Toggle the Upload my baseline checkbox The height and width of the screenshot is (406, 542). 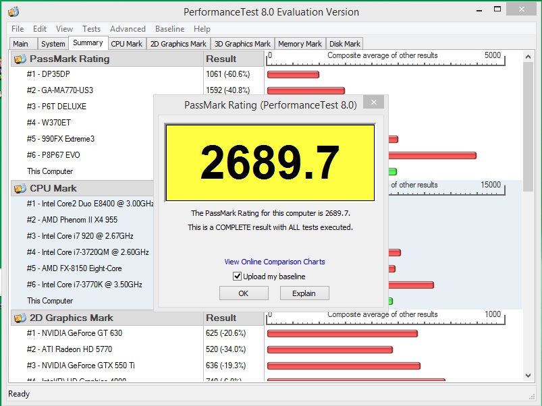237,277
